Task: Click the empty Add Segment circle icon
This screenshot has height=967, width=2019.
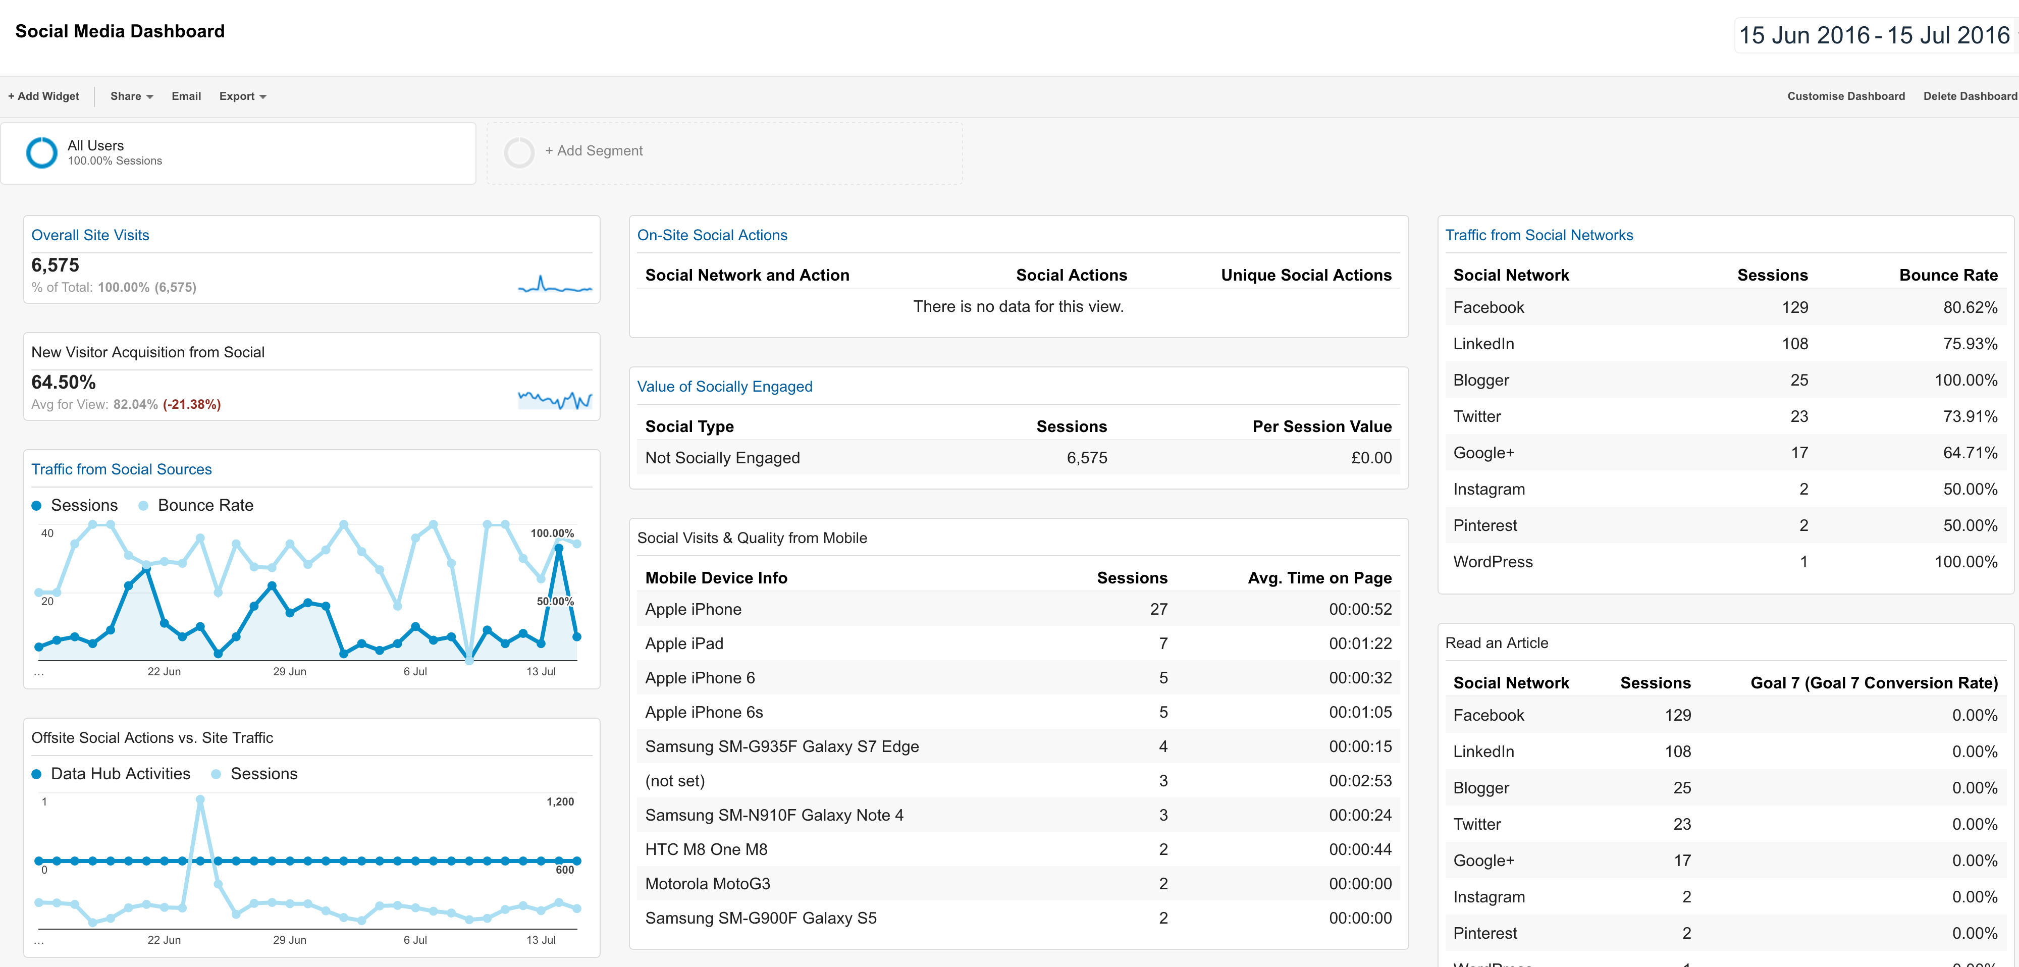Action: point(519,153)
